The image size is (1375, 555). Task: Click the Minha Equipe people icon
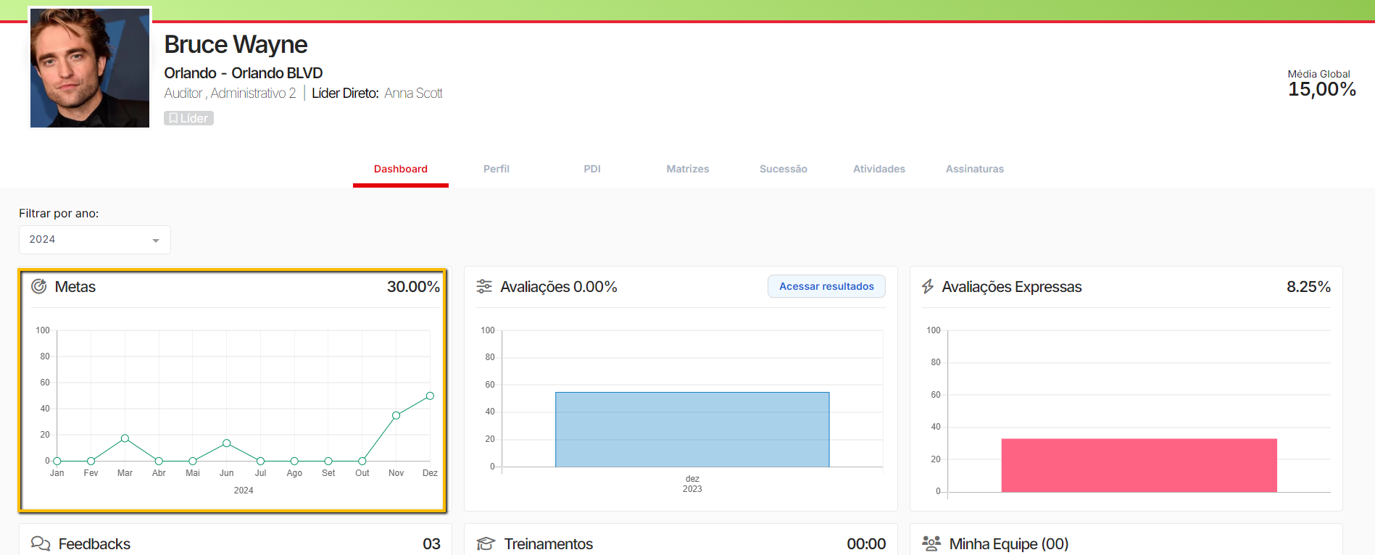click(x=931, y=543)
